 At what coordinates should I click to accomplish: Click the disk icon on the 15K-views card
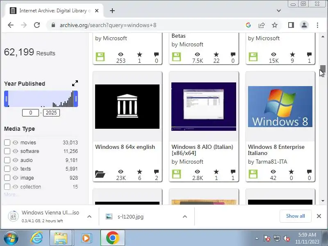(253, 57)
